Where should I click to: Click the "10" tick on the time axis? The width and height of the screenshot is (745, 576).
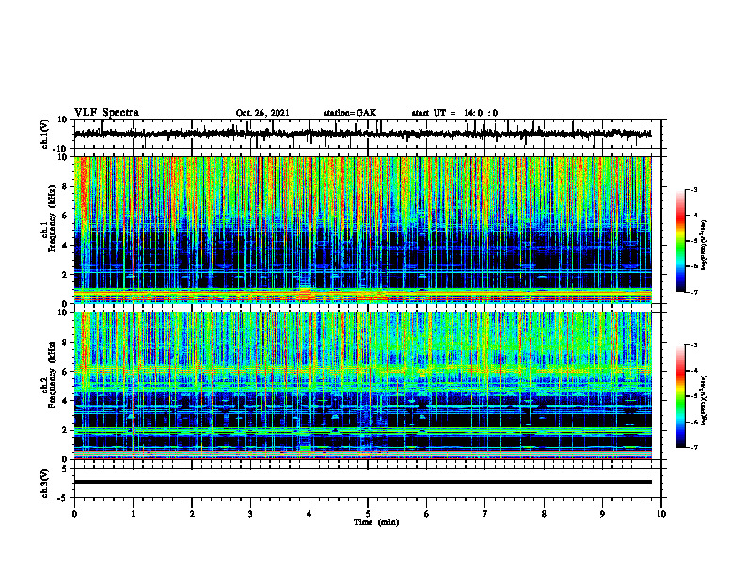pos(661,514)
